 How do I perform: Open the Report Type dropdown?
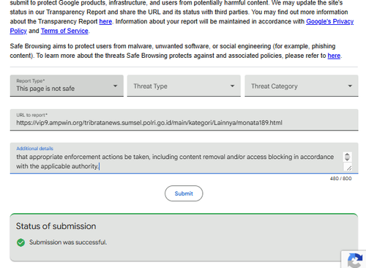click(67, 86)
